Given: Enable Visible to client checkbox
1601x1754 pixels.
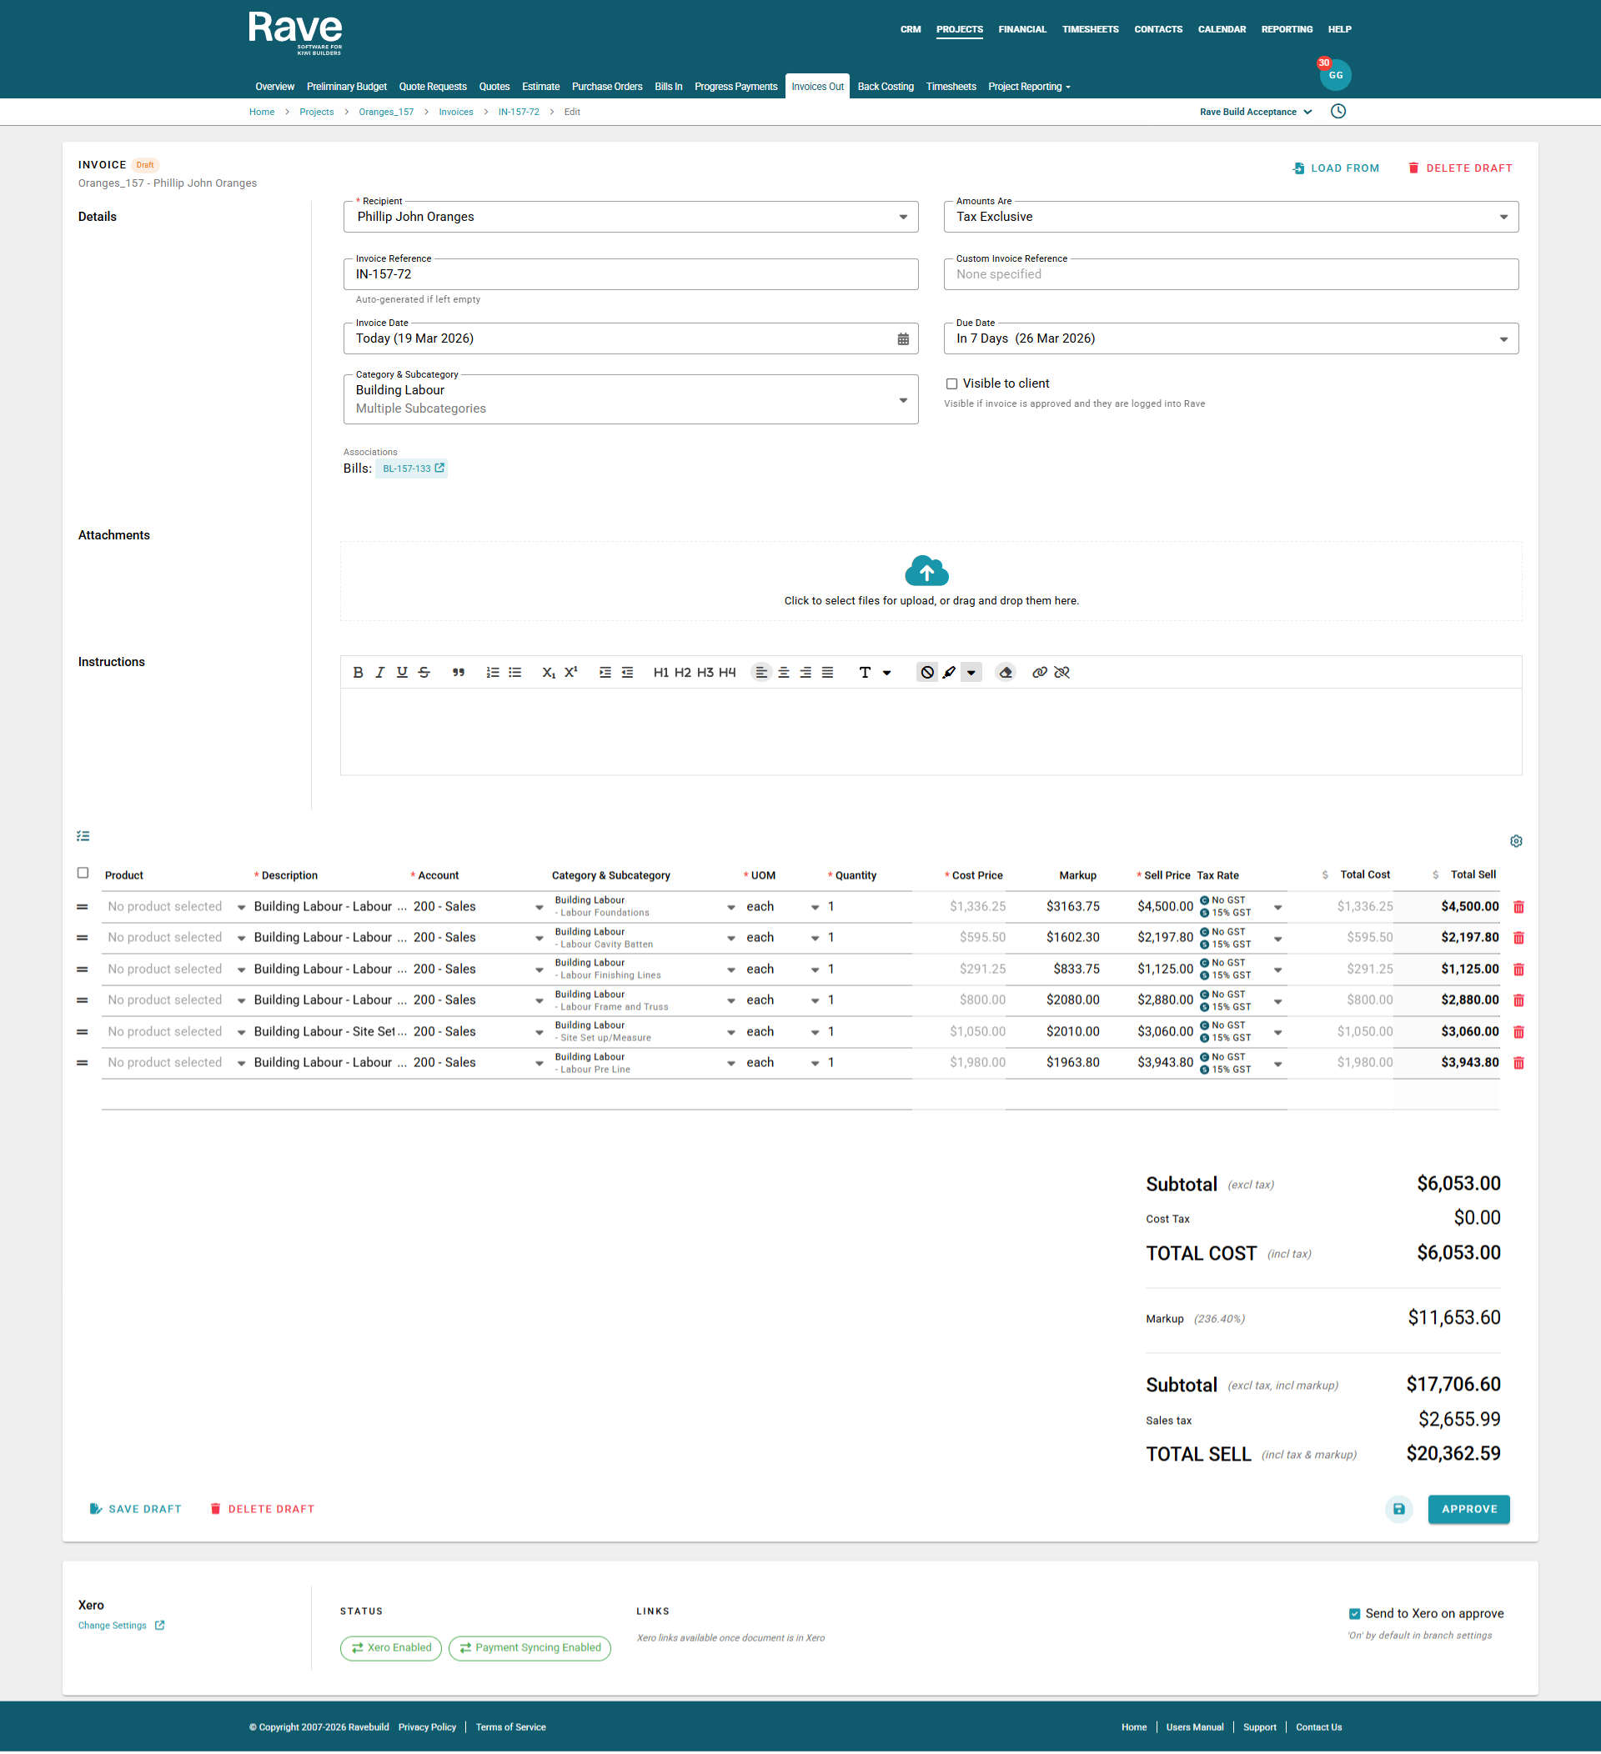Looking at the screenshot, I should (x=952, y=383).
